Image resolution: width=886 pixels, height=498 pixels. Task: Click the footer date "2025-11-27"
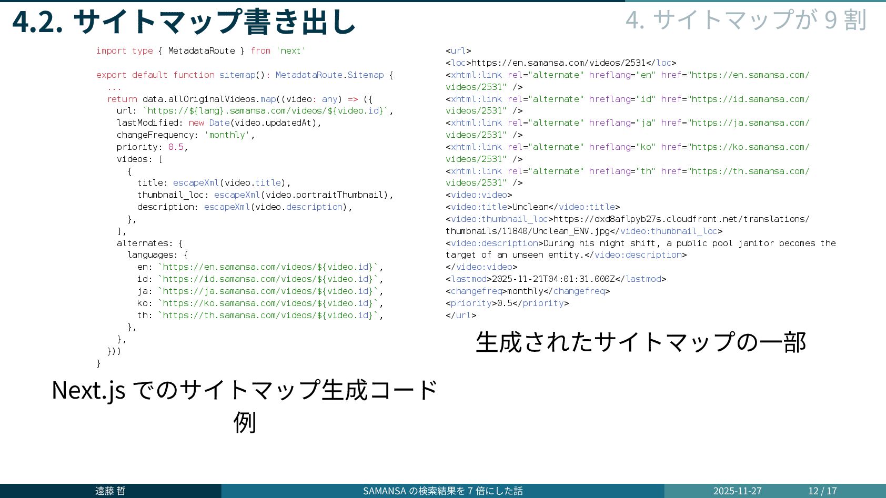coord(737,491)
